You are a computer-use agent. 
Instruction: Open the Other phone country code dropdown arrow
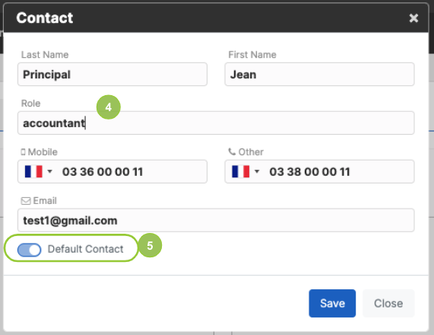(x=257, y=171)
